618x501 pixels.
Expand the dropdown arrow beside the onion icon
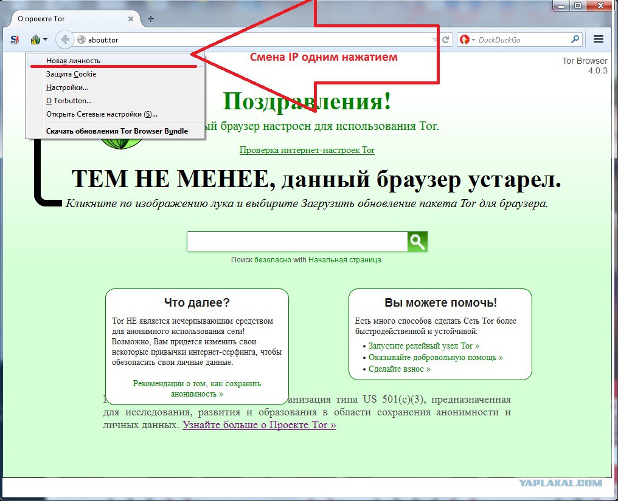[46, 39]
